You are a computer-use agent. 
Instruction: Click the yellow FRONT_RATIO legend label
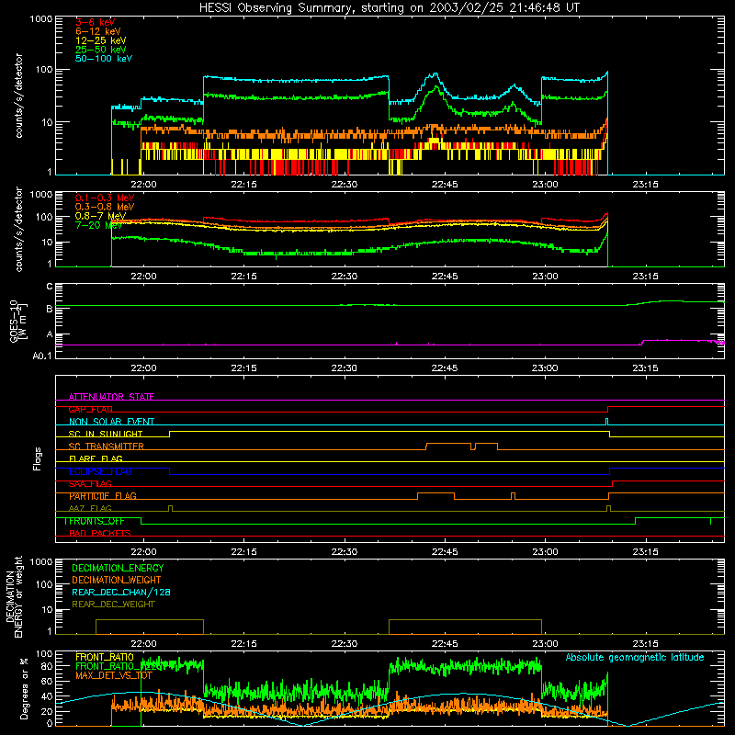coord(105,657)
